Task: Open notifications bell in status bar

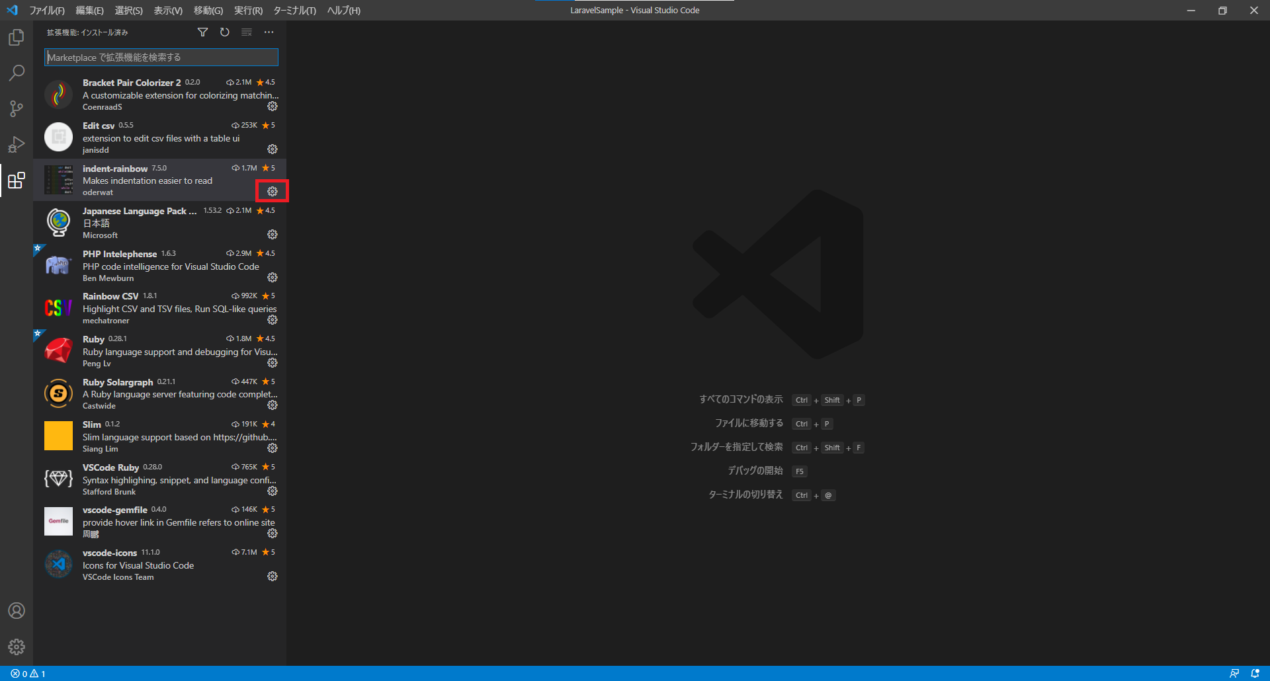Action: pyautogui.click(x=1255, y=674)
